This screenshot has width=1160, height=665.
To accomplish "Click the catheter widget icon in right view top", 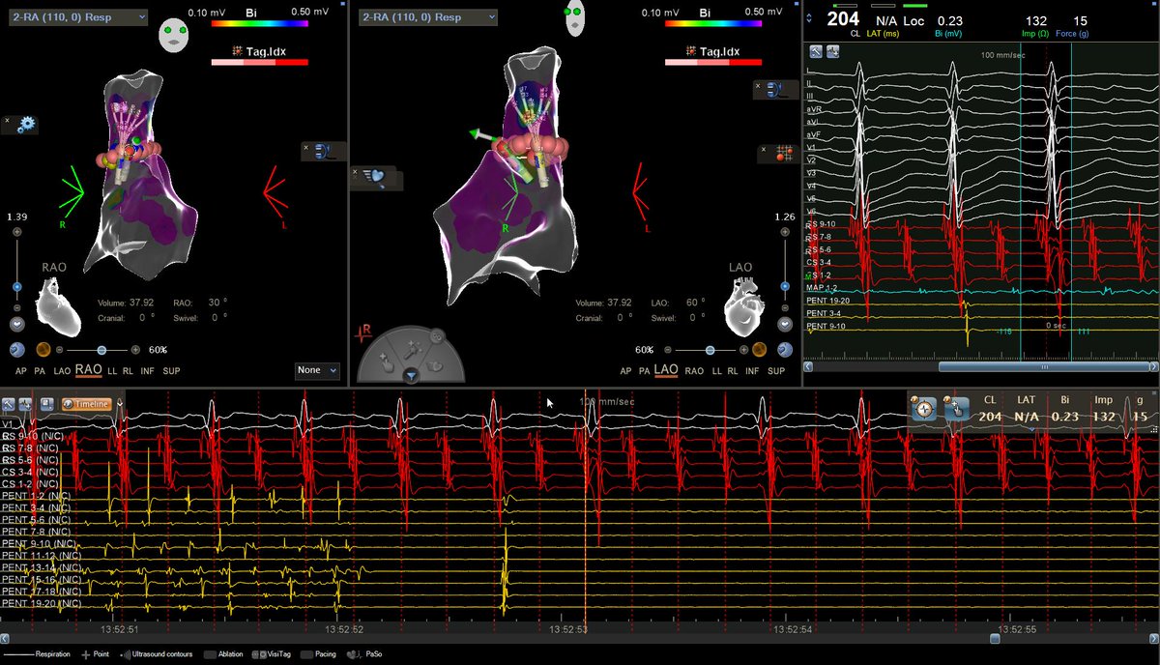I will [x=776, y=90].
